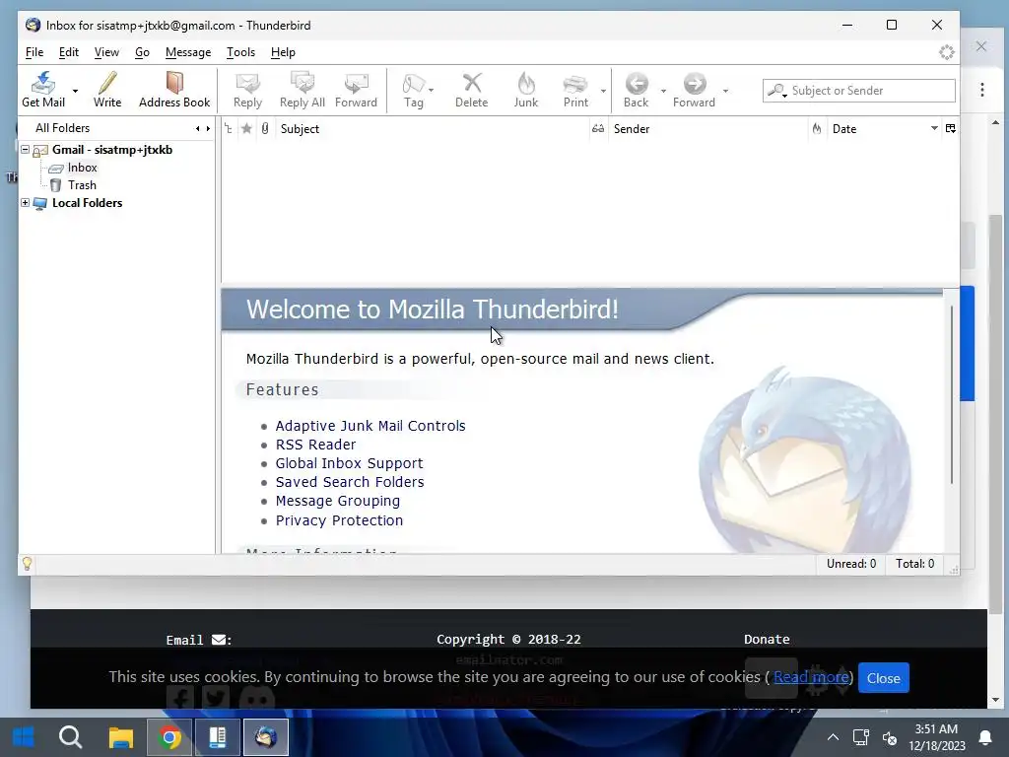Open the Windows notifications bell

point(985,737)
